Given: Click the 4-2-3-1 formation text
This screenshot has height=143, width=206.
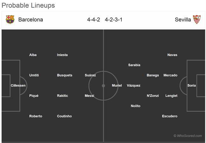Looking at the screenshot, I should coord(113,20).
